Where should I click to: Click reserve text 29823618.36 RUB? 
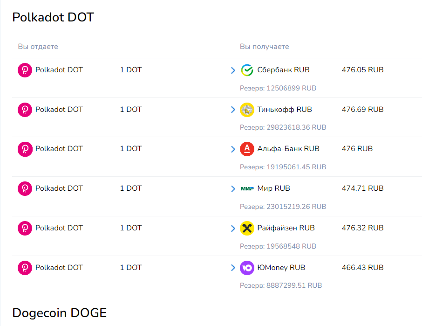click(x=283, y=127)
